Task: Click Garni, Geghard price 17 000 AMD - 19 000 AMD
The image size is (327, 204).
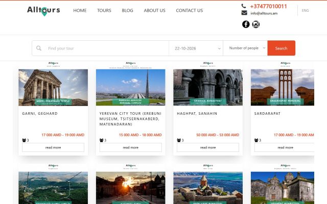Action: point(63,135)
